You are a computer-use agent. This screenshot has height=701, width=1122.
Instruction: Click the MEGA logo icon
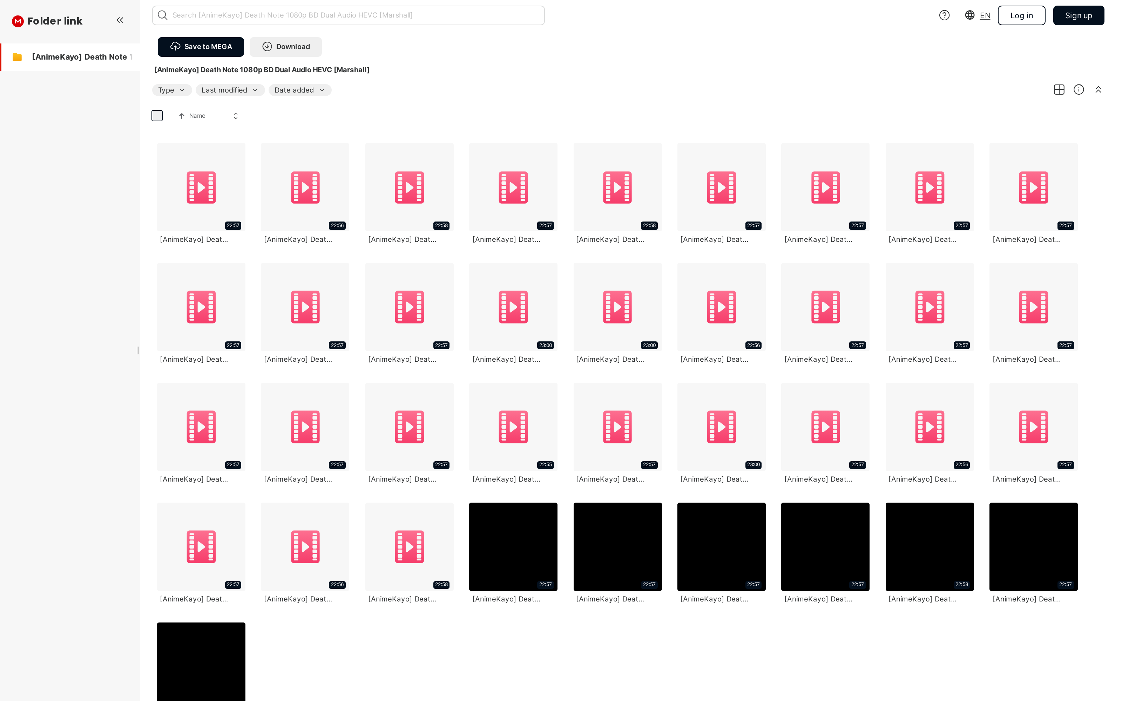(x=18, y=21)
